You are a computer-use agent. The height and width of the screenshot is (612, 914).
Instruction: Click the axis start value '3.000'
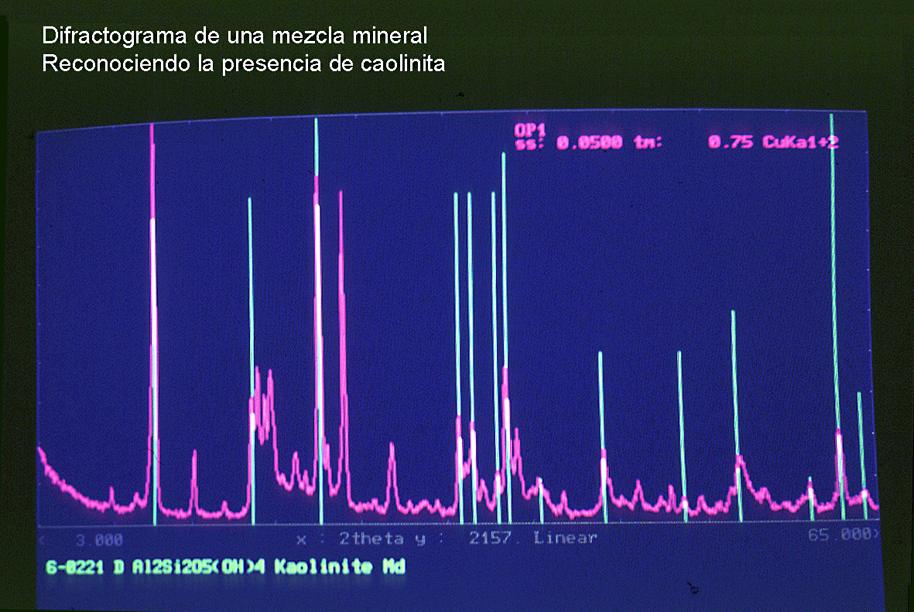(99, 540)
